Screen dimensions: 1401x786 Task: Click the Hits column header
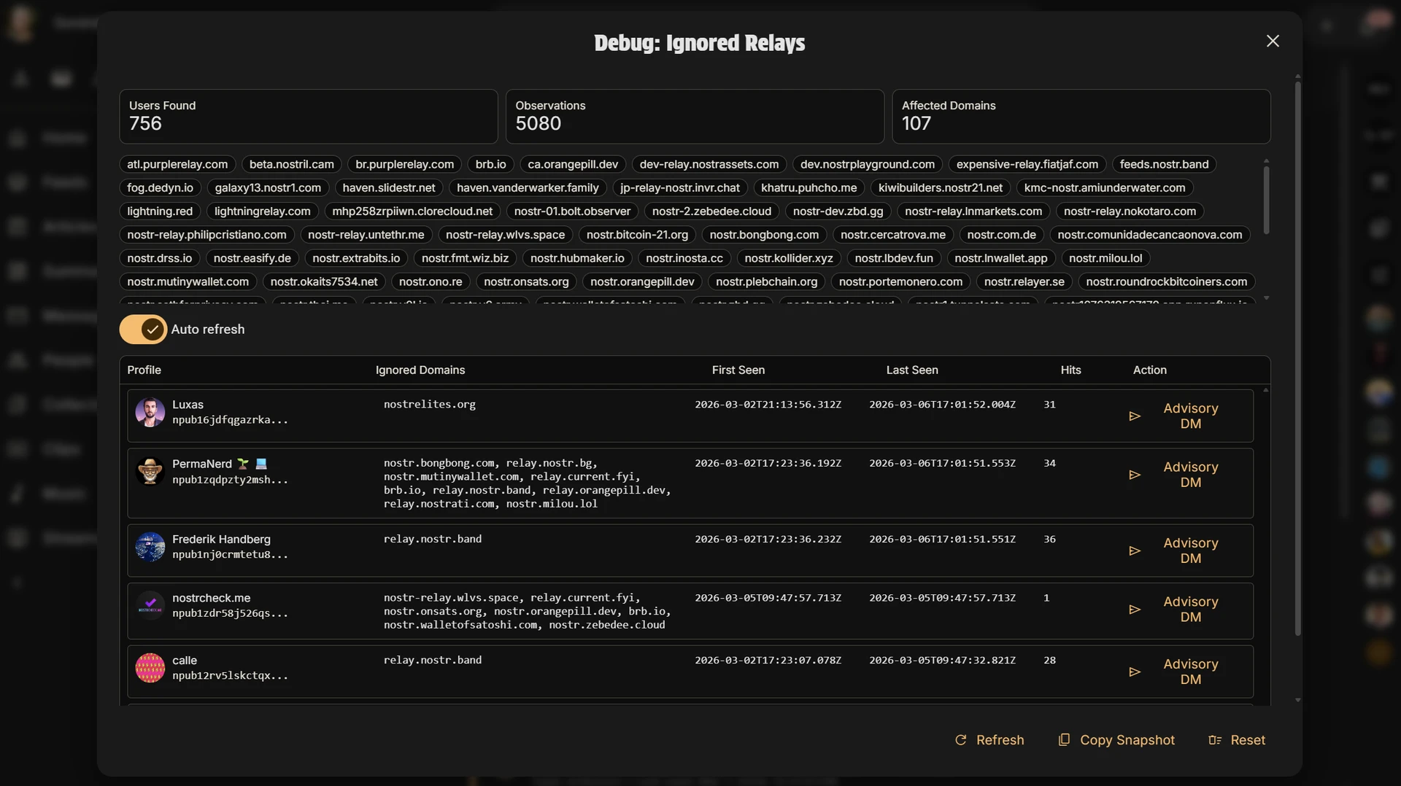[1070, 370]
